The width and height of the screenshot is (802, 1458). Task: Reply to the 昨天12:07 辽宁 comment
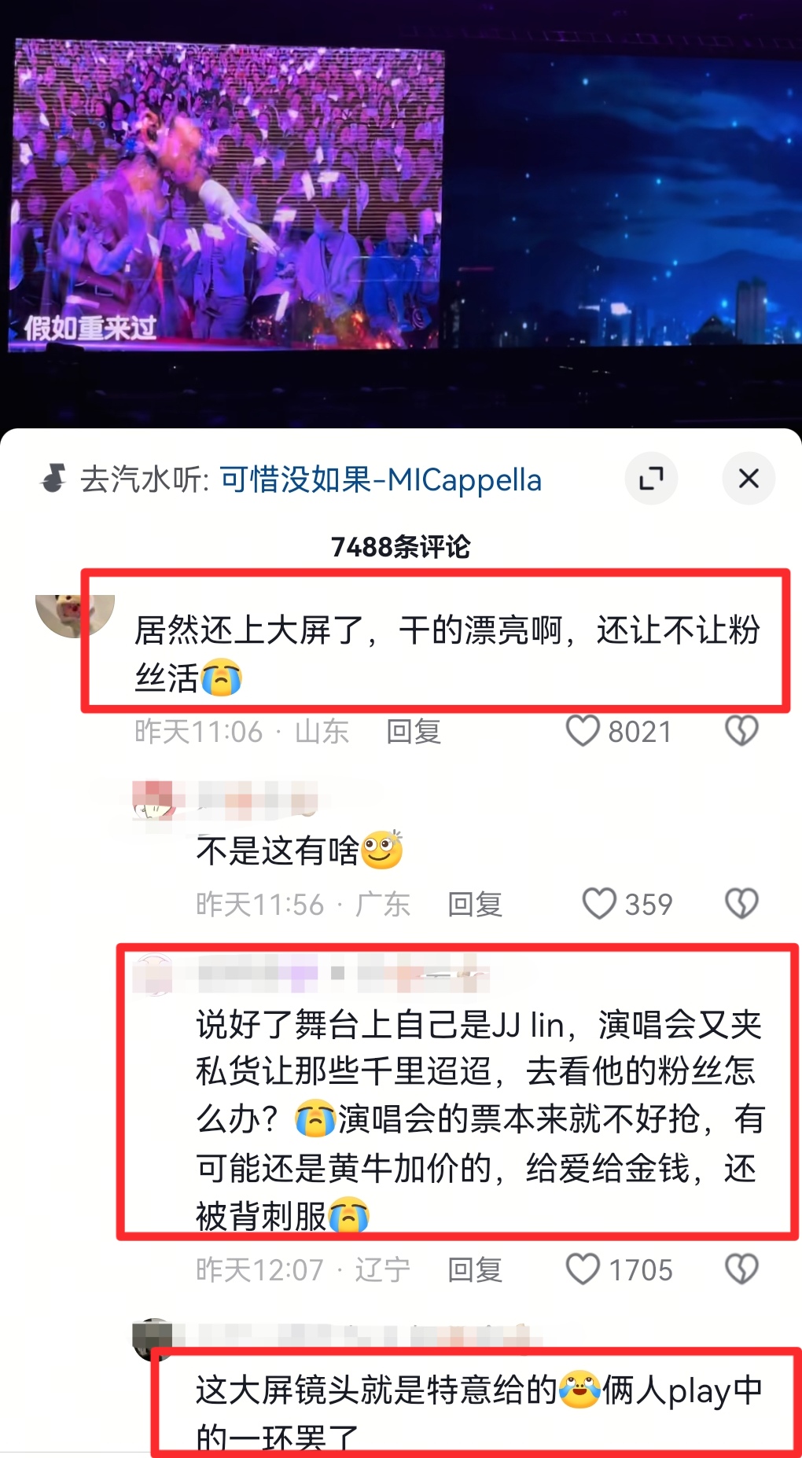tap(475, 1270)
